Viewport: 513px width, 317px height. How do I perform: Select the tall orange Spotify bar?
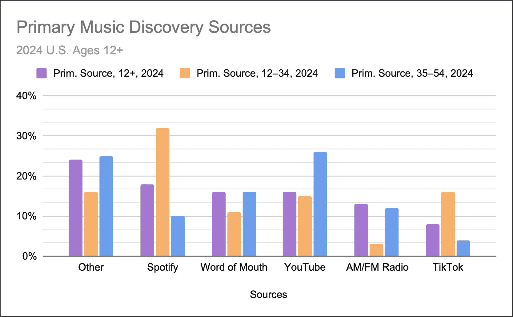[162, 192]
